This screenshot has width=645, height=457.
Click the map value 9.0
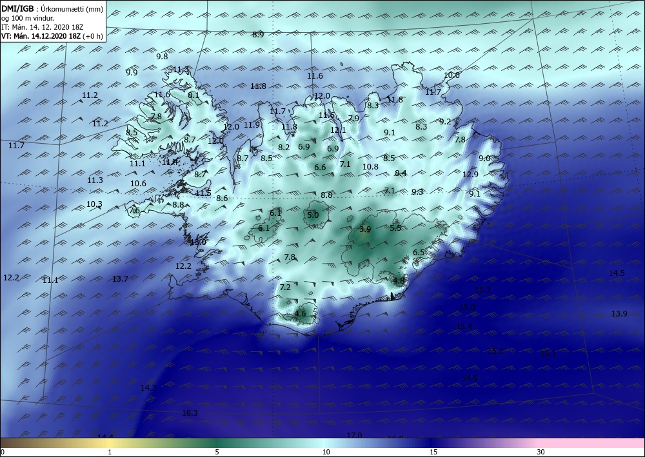tap(484, 159)
